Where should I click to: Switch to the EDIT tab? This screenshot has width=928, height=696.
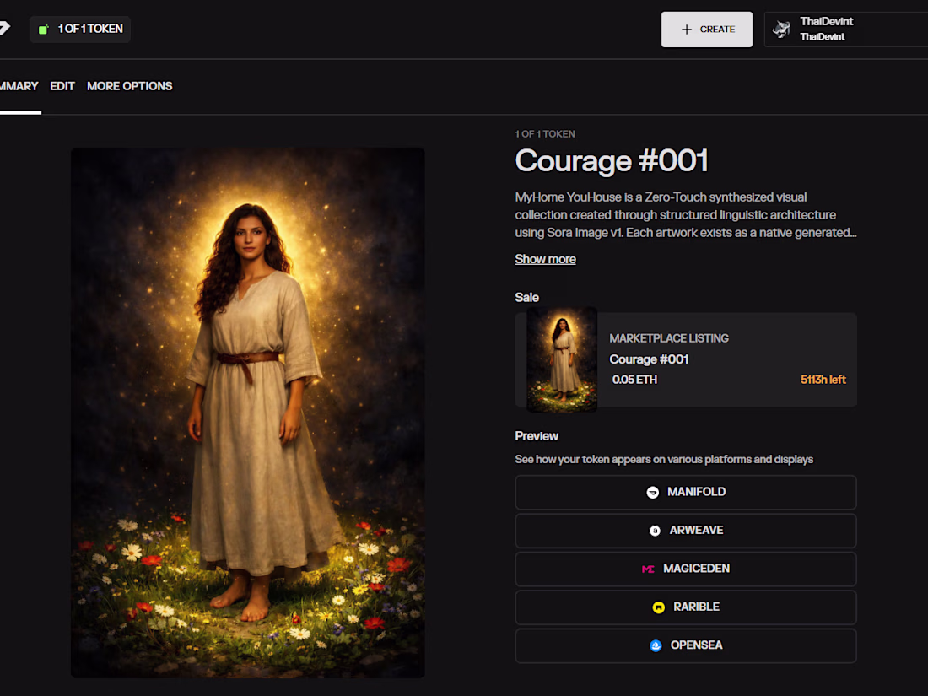pyautogui.click(x=62, y=86)
